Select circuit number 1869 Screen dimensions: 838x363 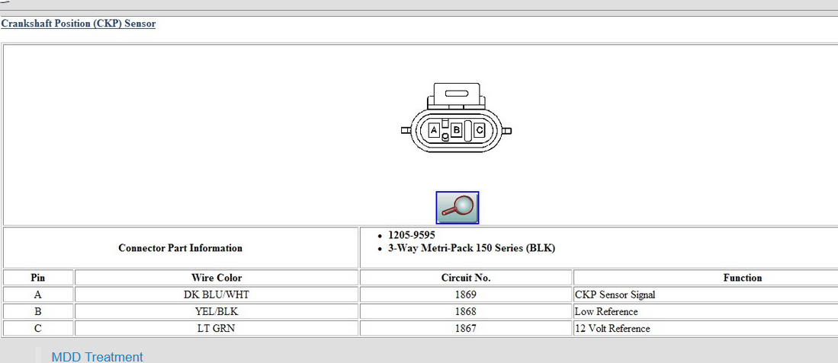pos(466,295)
